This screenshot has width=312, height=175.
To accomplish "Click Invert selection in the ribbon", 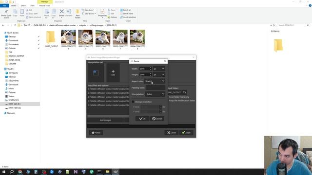I will 128,17.
